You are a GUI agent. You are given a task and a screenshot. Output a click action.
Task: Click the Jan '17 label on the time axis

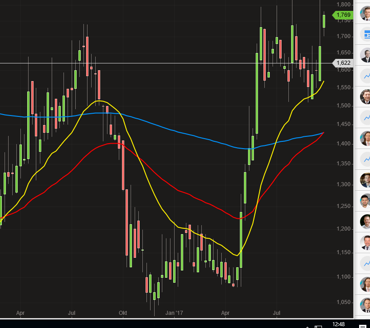(175, 313)
